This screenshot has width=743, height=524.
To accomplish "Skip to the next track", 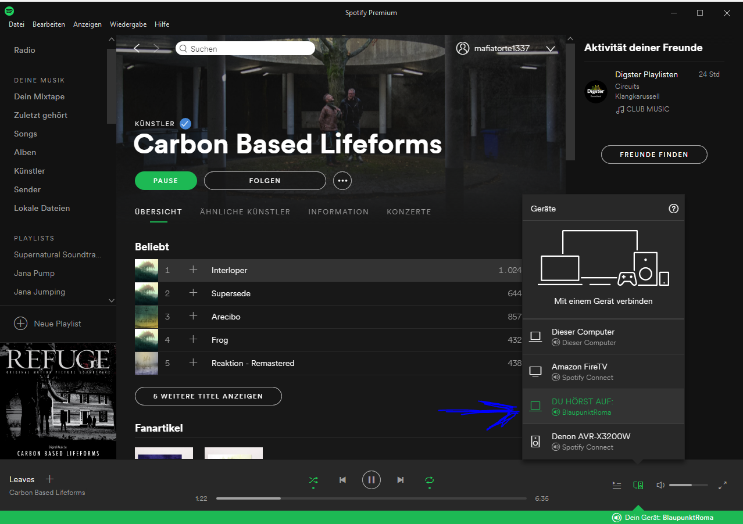I will pos(400,480).
